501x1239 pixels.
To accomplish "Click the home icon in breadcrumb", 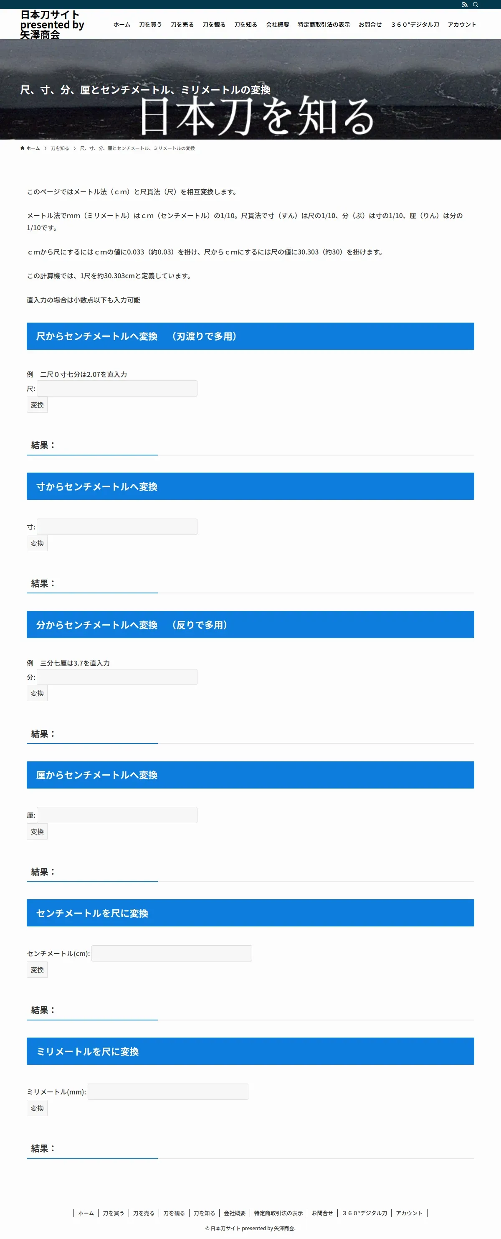I will click(x=22, y=148).
